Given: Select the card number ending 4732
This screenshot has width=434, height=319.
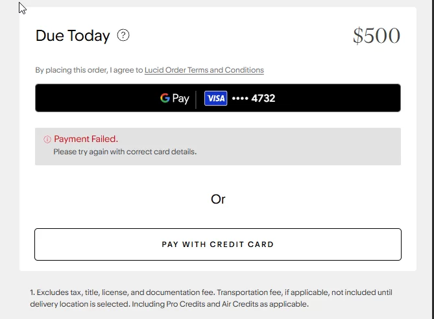Looking at the screenshot, I should 263,98.
